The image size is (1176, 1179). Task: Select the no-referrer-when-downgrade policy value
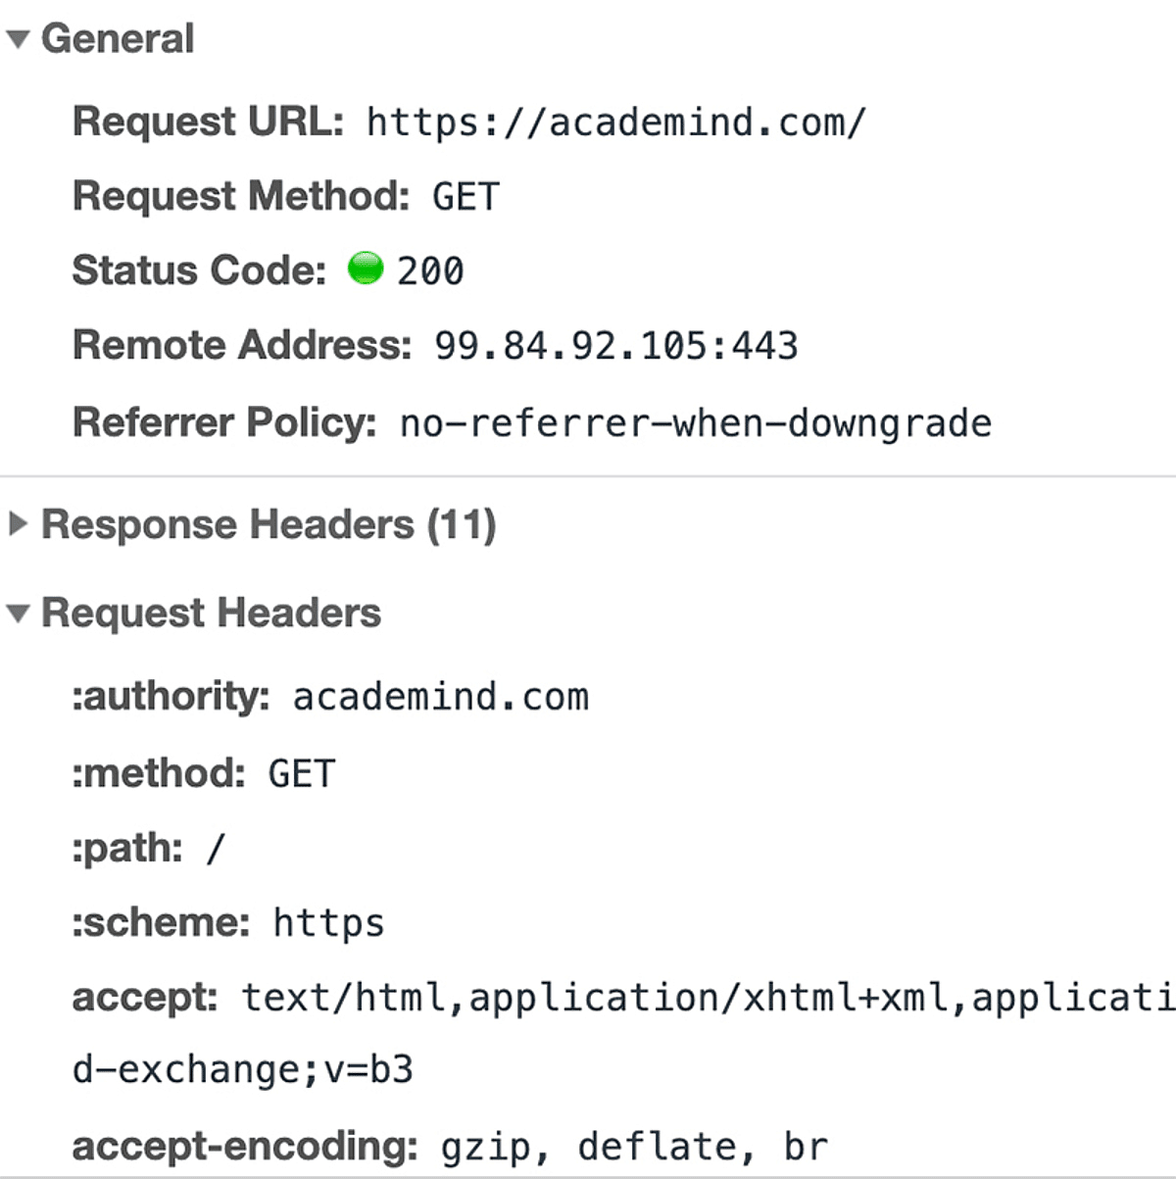click(692, 421)
